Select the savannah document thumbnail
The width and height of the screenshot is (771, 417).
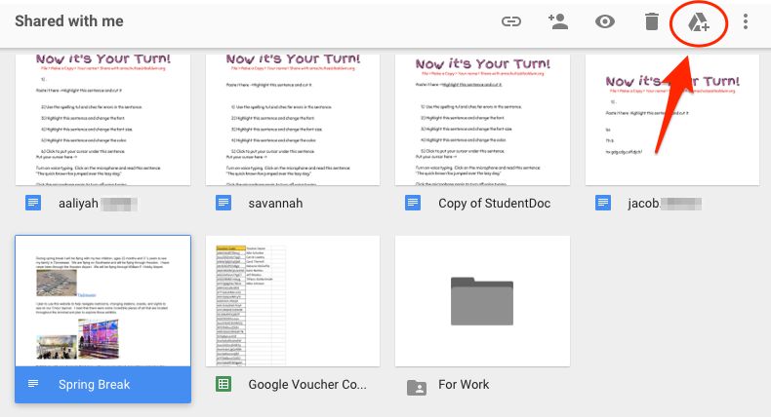[x=293, y=120]
